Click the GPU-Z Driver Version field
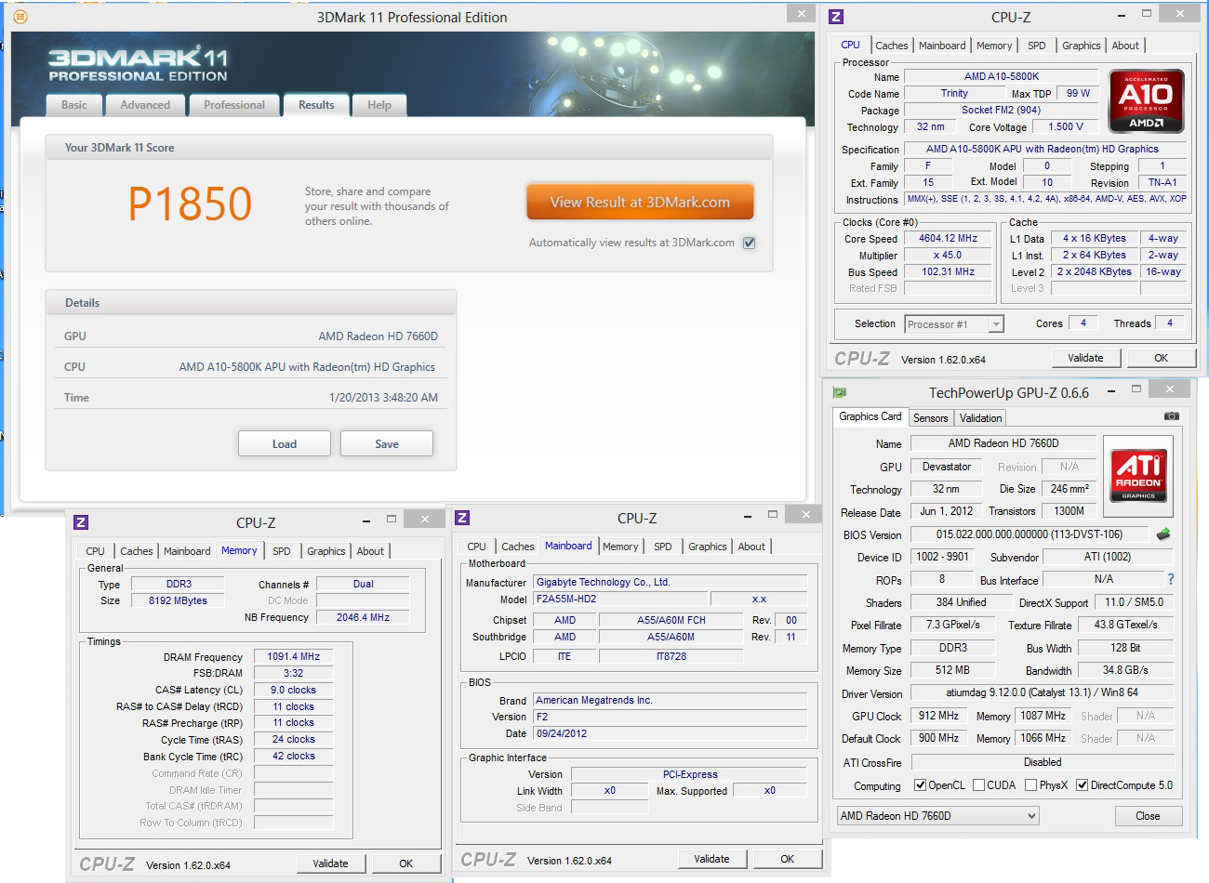 1042,693
